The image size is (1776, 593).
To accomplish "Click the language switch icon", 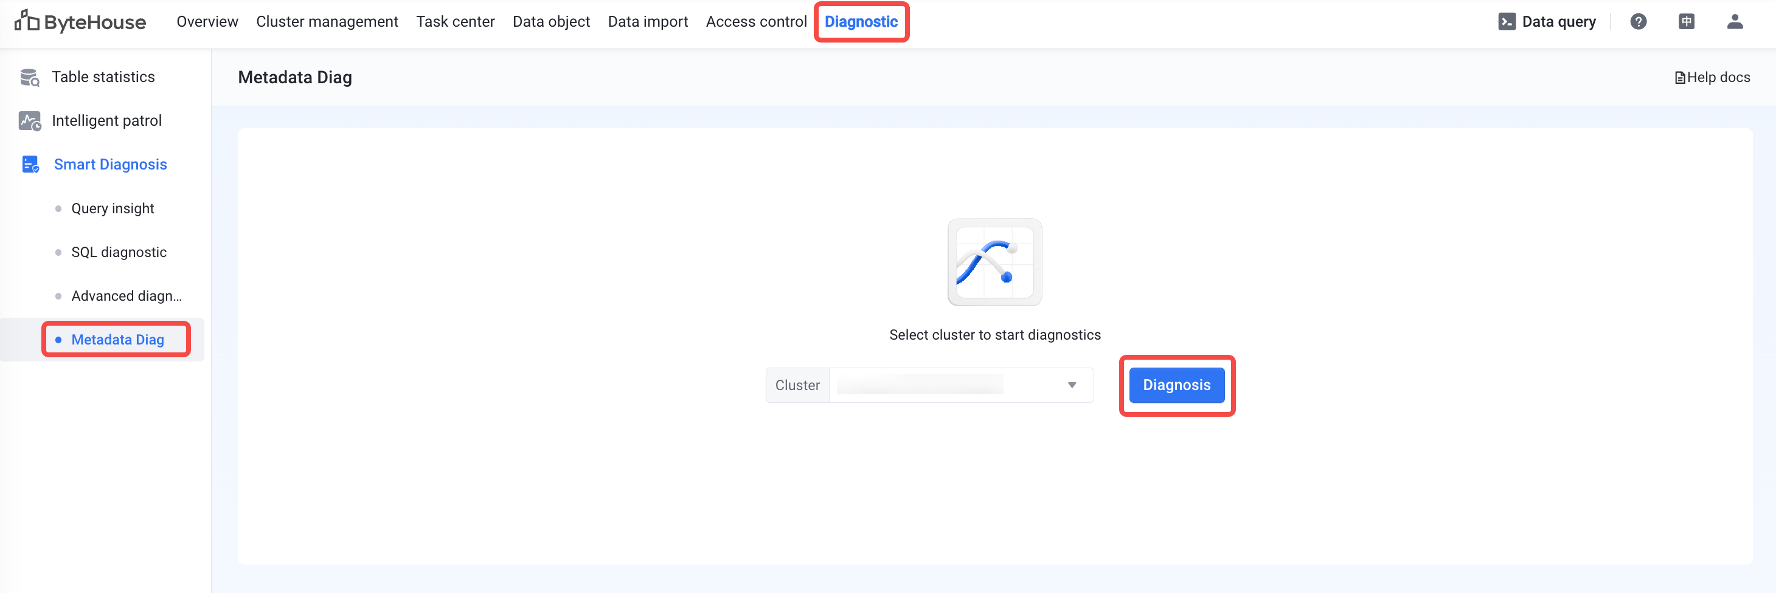I will tap(1687, 22).
